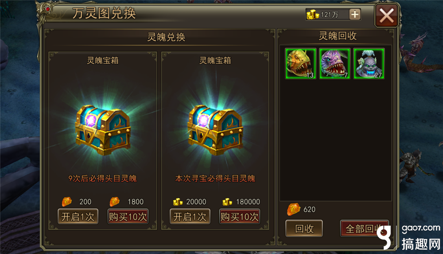This screenshot has height=254, width=443.
Task: Open right chest once for 20000 gold
Action: click(x=190, y=216)
